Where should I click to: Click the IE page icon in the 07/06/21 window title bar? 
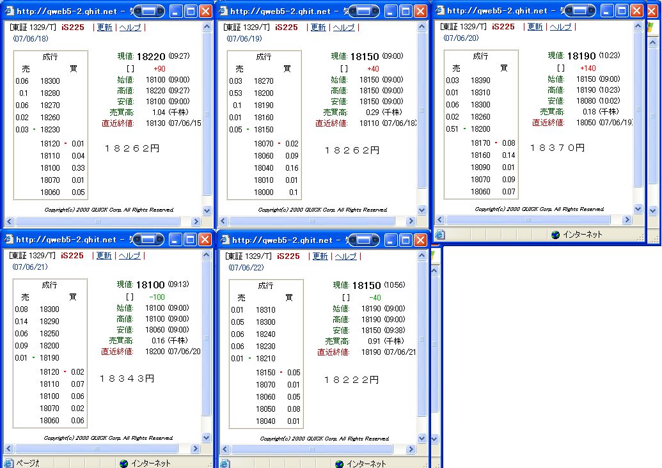[9, 240]
